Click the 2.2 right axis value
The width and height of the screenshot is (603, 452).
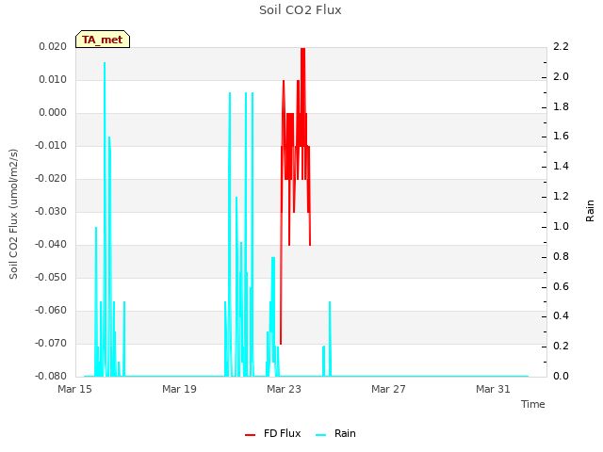pyautogui.click(x=561, y=47)
